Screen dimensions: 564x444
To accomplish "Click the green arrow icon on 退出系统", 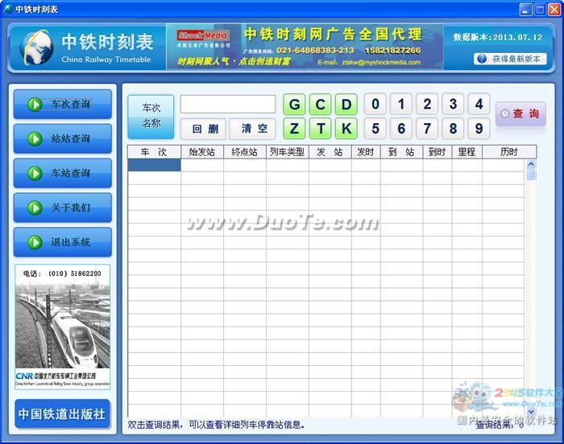I will [35, 242].
